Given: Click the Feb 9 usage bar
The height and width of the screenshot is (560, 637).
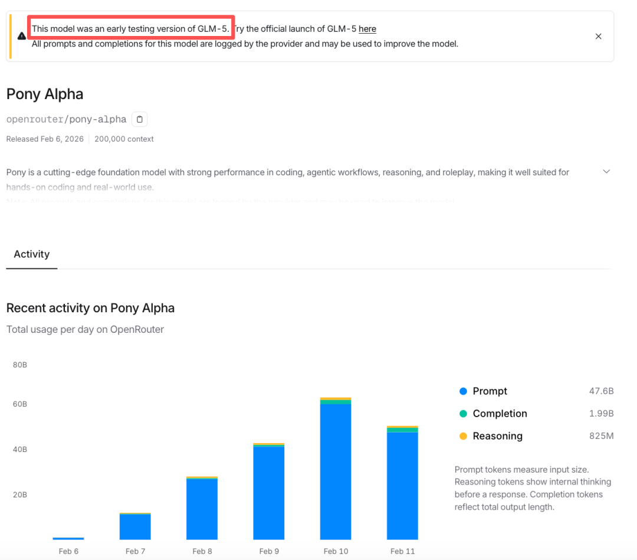Looking at the screenshot, I should (x=269, y=492).
